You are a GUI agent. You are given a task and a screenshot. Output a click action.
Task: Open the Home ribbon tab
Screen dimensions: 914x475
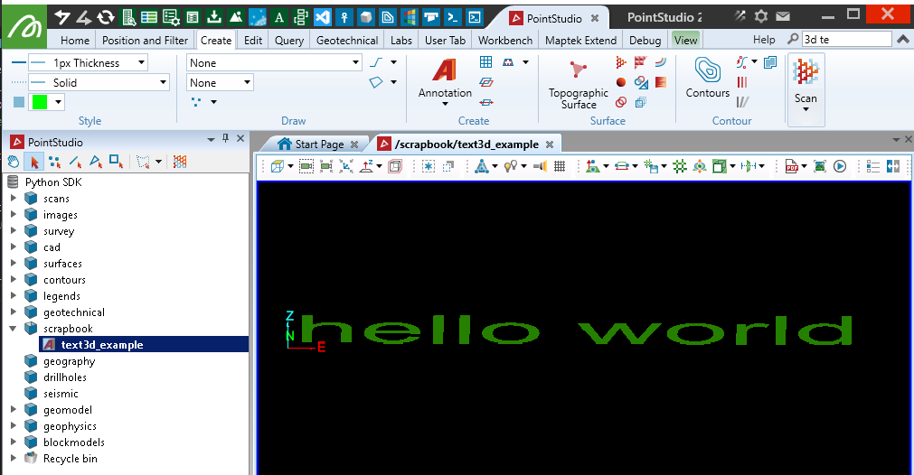(75, 40)
